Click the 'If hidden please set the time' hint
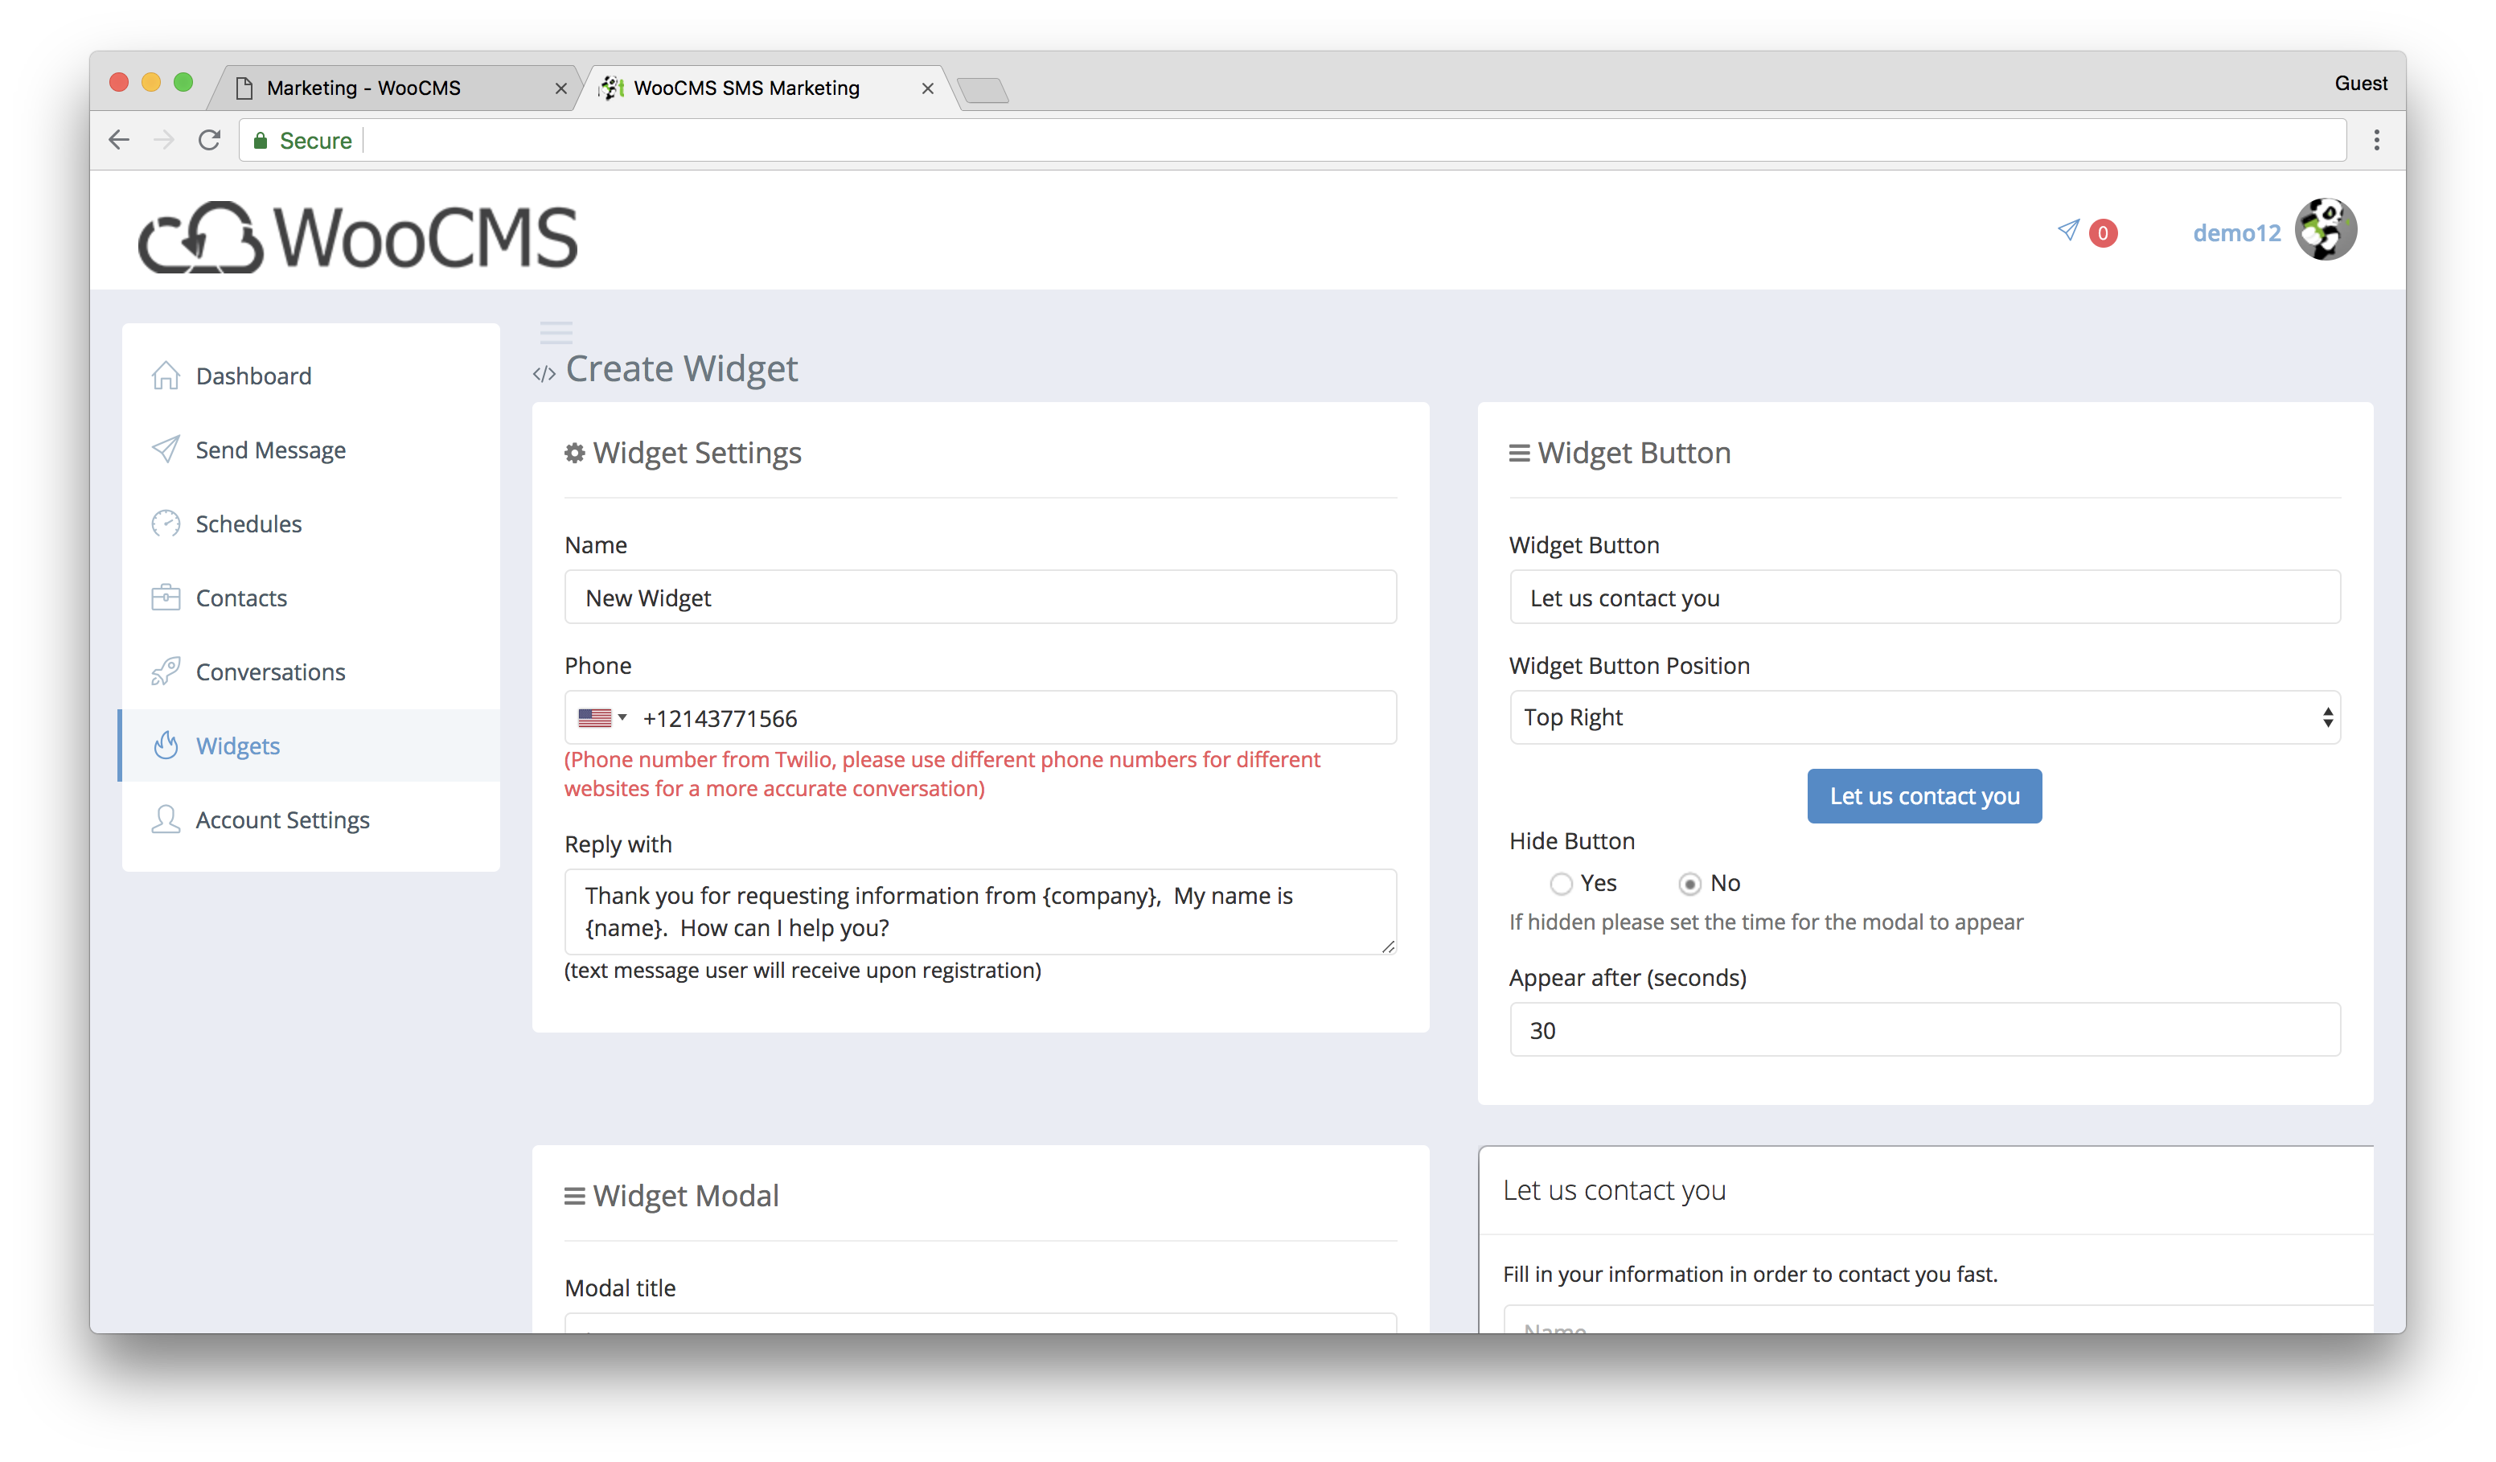Viewport: 2496px width, 1462px height. (1765, 922)
